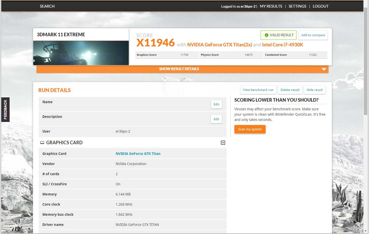
Task: Go to SETTINGS
Action: 297,6
